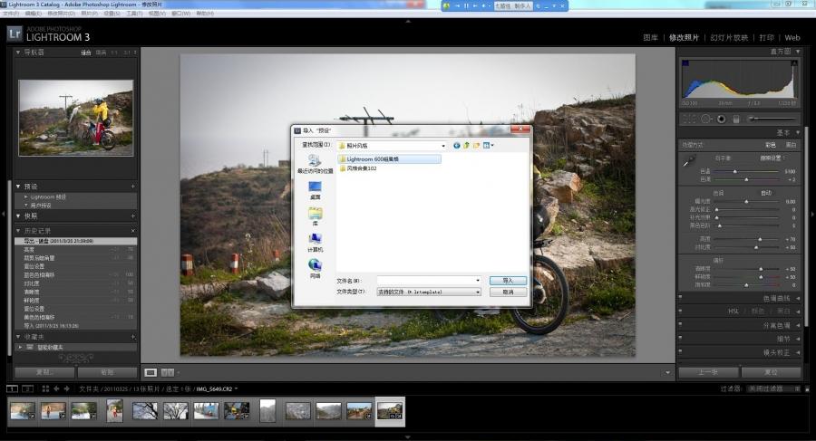Adjust the exposure (曝光度) slider
Image resolution: width=816 pixels, height=441 pixels.
(746, 201)
